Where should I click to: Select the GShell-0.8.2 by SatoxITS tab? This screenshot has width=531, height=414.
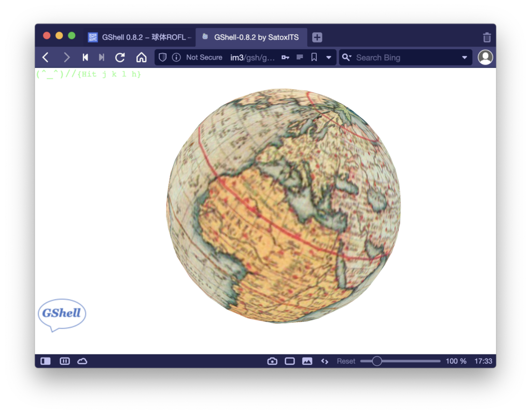tap(251, 37)
